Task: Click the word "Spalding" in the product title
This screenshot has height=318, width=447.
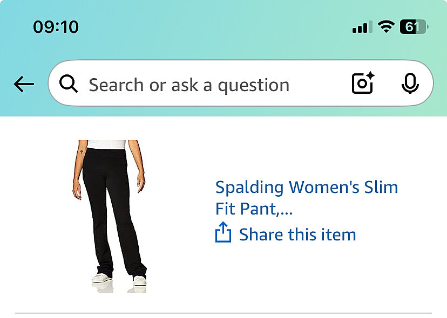Action: click(249, 188)
